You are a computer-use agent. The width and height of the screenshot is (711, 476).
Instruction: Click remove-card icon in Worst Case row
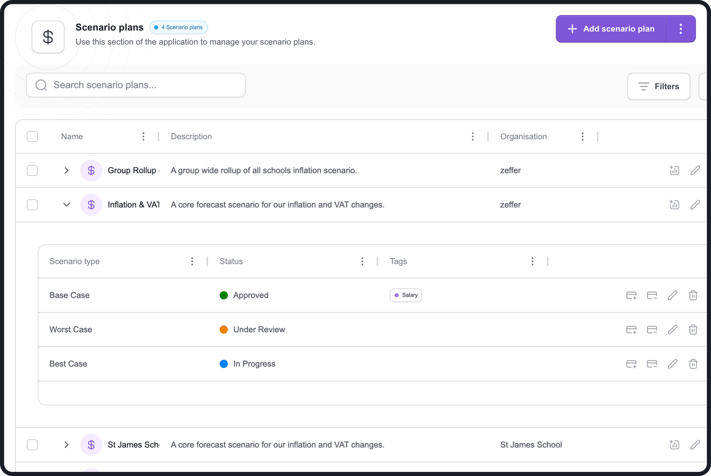(652, 330)
